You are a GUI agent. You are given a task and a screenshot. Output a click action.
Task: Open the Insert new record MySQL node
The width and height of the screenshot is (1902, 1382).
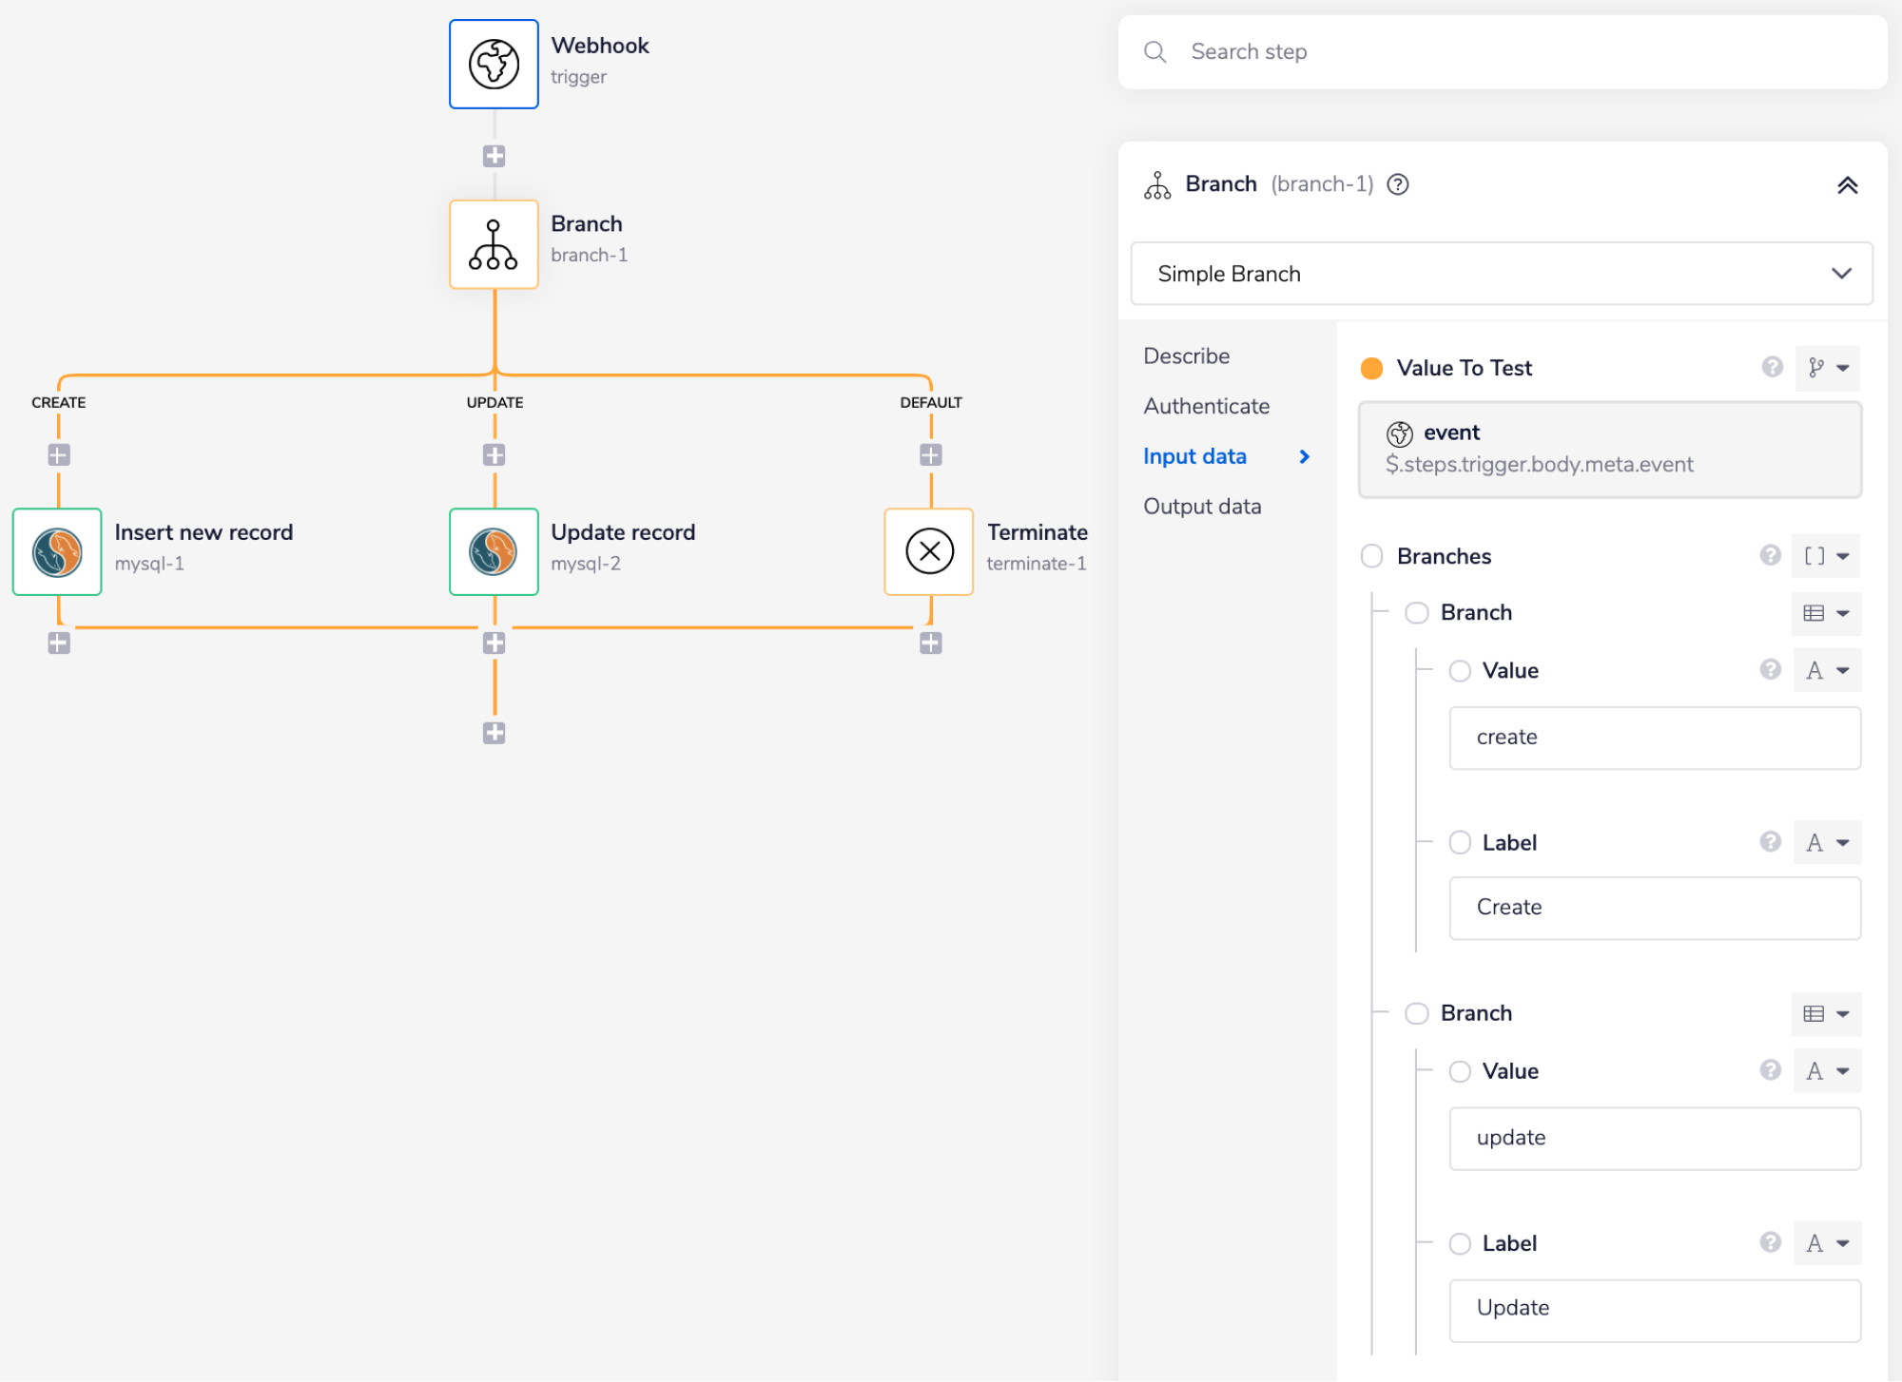pyautogui.click(x=57, y=552)
